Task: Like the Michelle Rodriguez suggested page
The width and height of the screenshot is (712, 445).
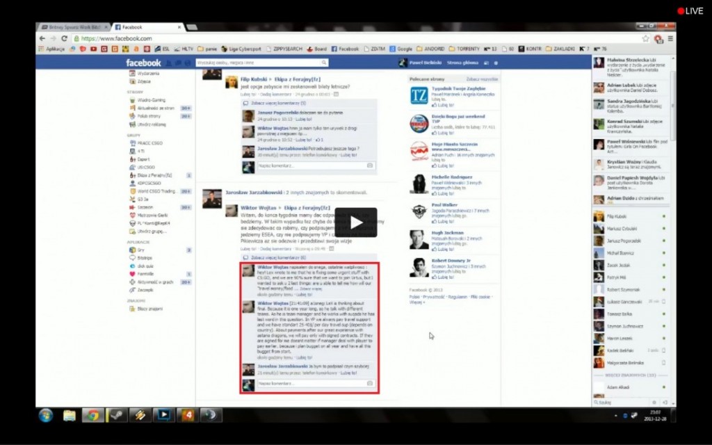Action: pyautogui.click(x=443, y=193)
